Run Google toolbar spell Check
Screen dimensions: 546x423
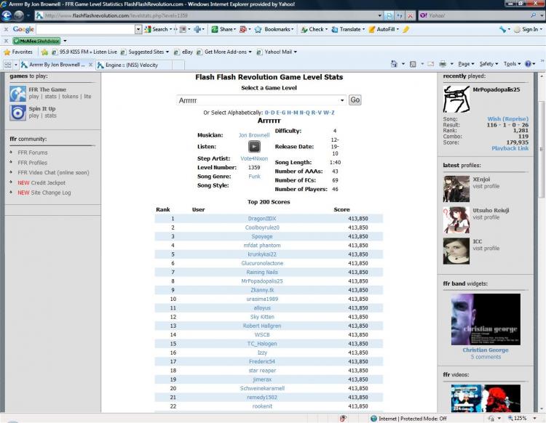[312, 30]
